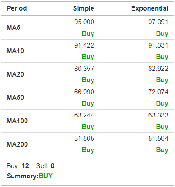Select the MA5 row label
175x187 pixels.
pyautogui.click(x=14, y=28)
